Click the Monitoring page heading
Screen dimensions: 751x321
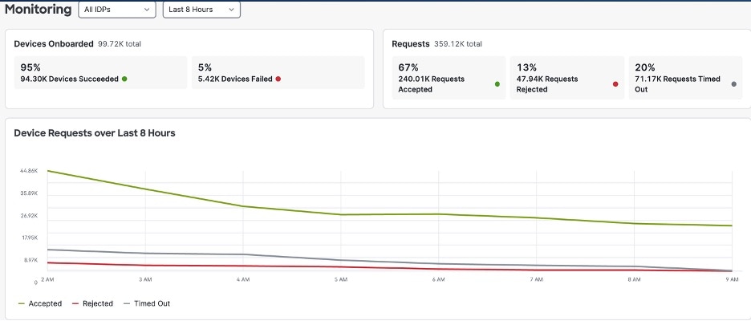point(39,9)
